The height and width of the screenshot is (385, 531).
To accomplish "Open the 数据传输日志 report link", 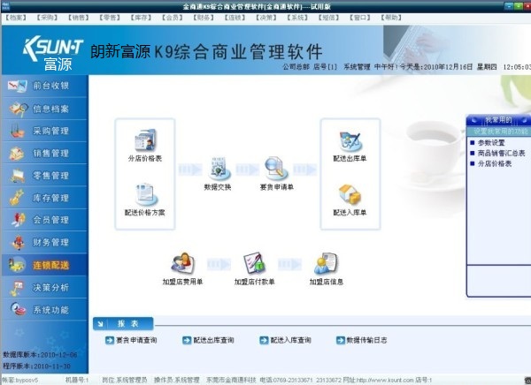I will pos(360,340).
